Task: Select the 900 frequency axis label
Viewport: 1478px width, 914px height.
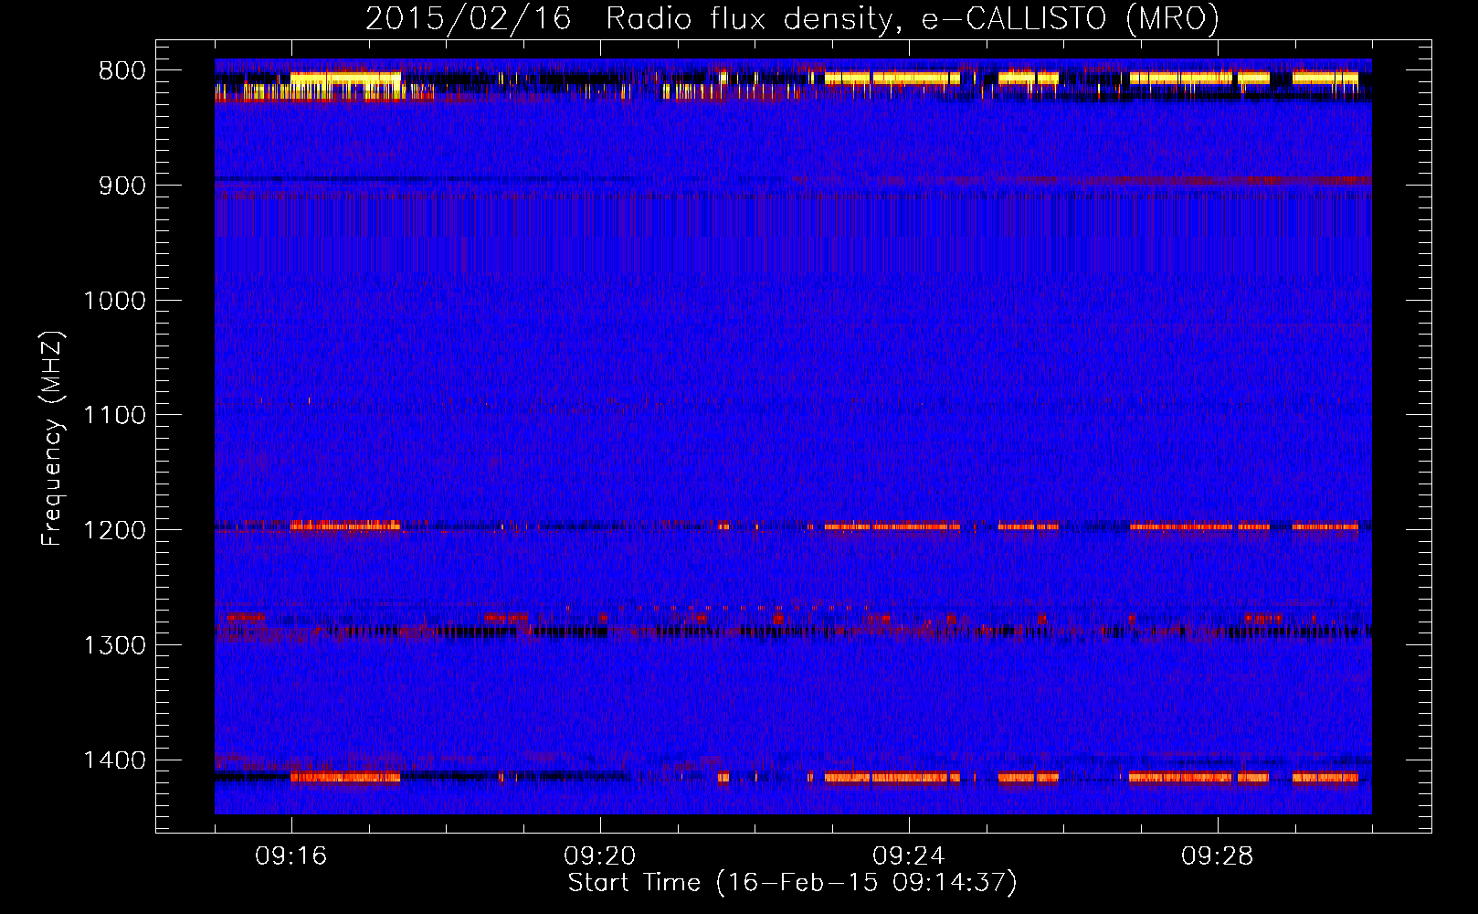Action: (x=122, y=186)
